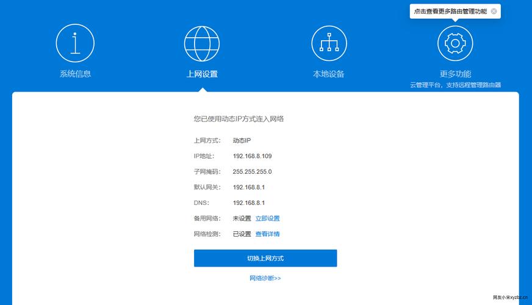This screenshot has width=532, height=305.
Task: Click the 云管理平台 remote management subtitle
Action: pyautogui.click(x=455, y=85)
